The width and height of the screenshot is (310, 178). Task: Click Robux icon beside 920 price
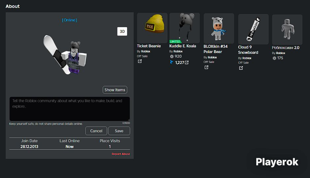coord(172,56)
